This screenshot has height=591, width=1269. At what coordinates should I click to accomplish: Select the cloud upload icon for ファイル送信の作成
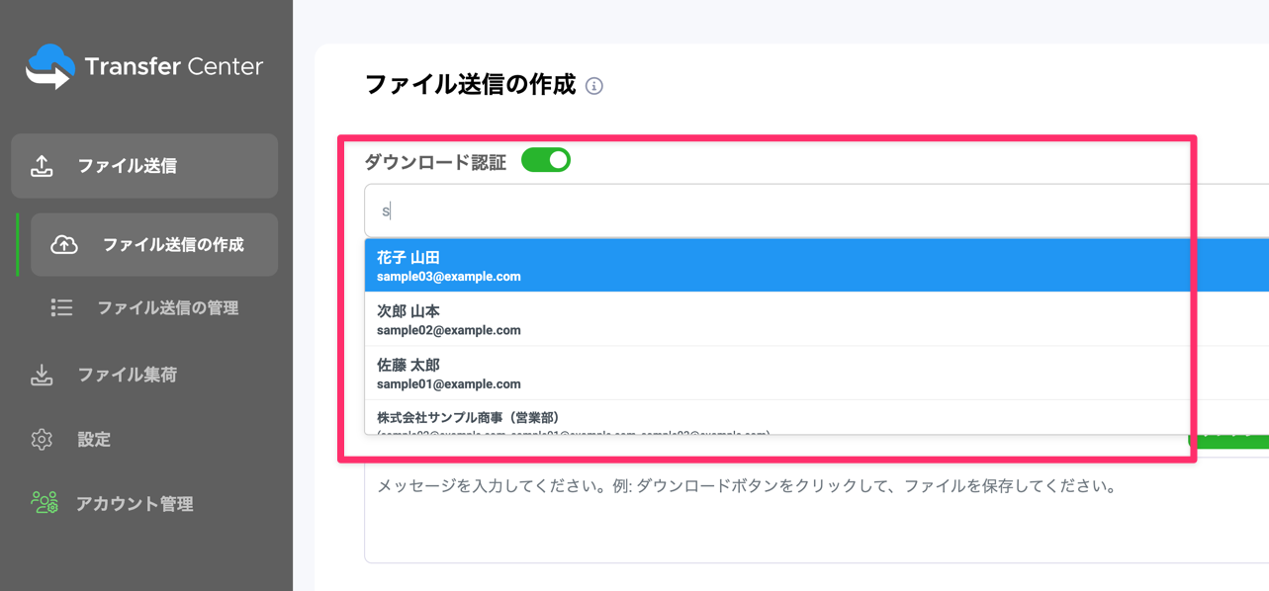click(x=63, y=244)
